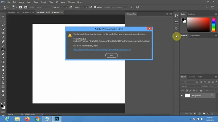Image resolution: width=218 pixels, height=122 pixels.
Task: Close the Adobe Photoshop CC 2017 dialog
Action: [149, 28]
